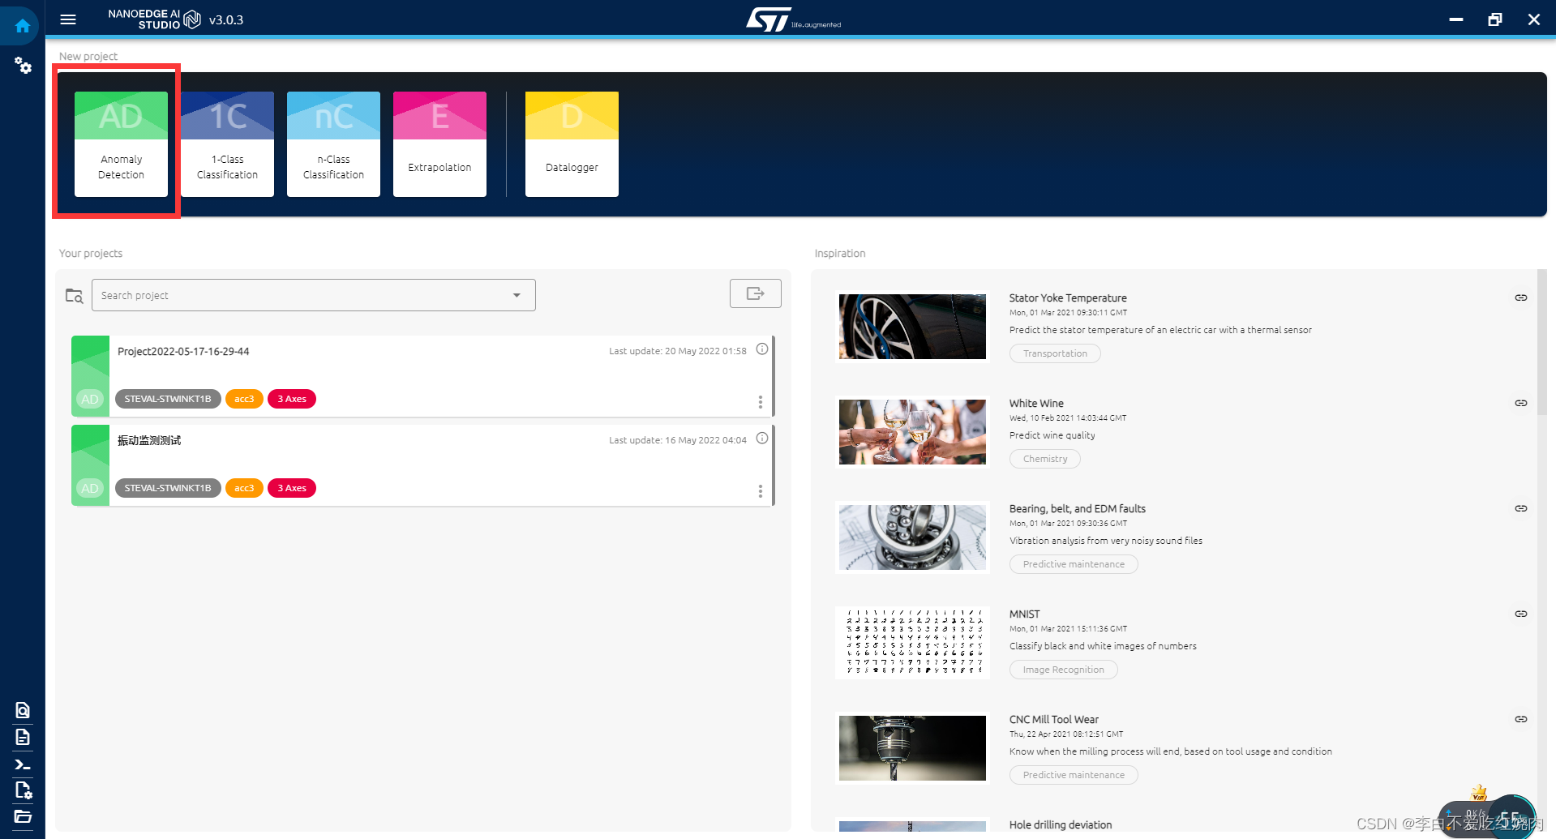The height and width of the screenshot is (839, 1556).
Task: Open White Wine thumbnail
Action: click(912, 432)
